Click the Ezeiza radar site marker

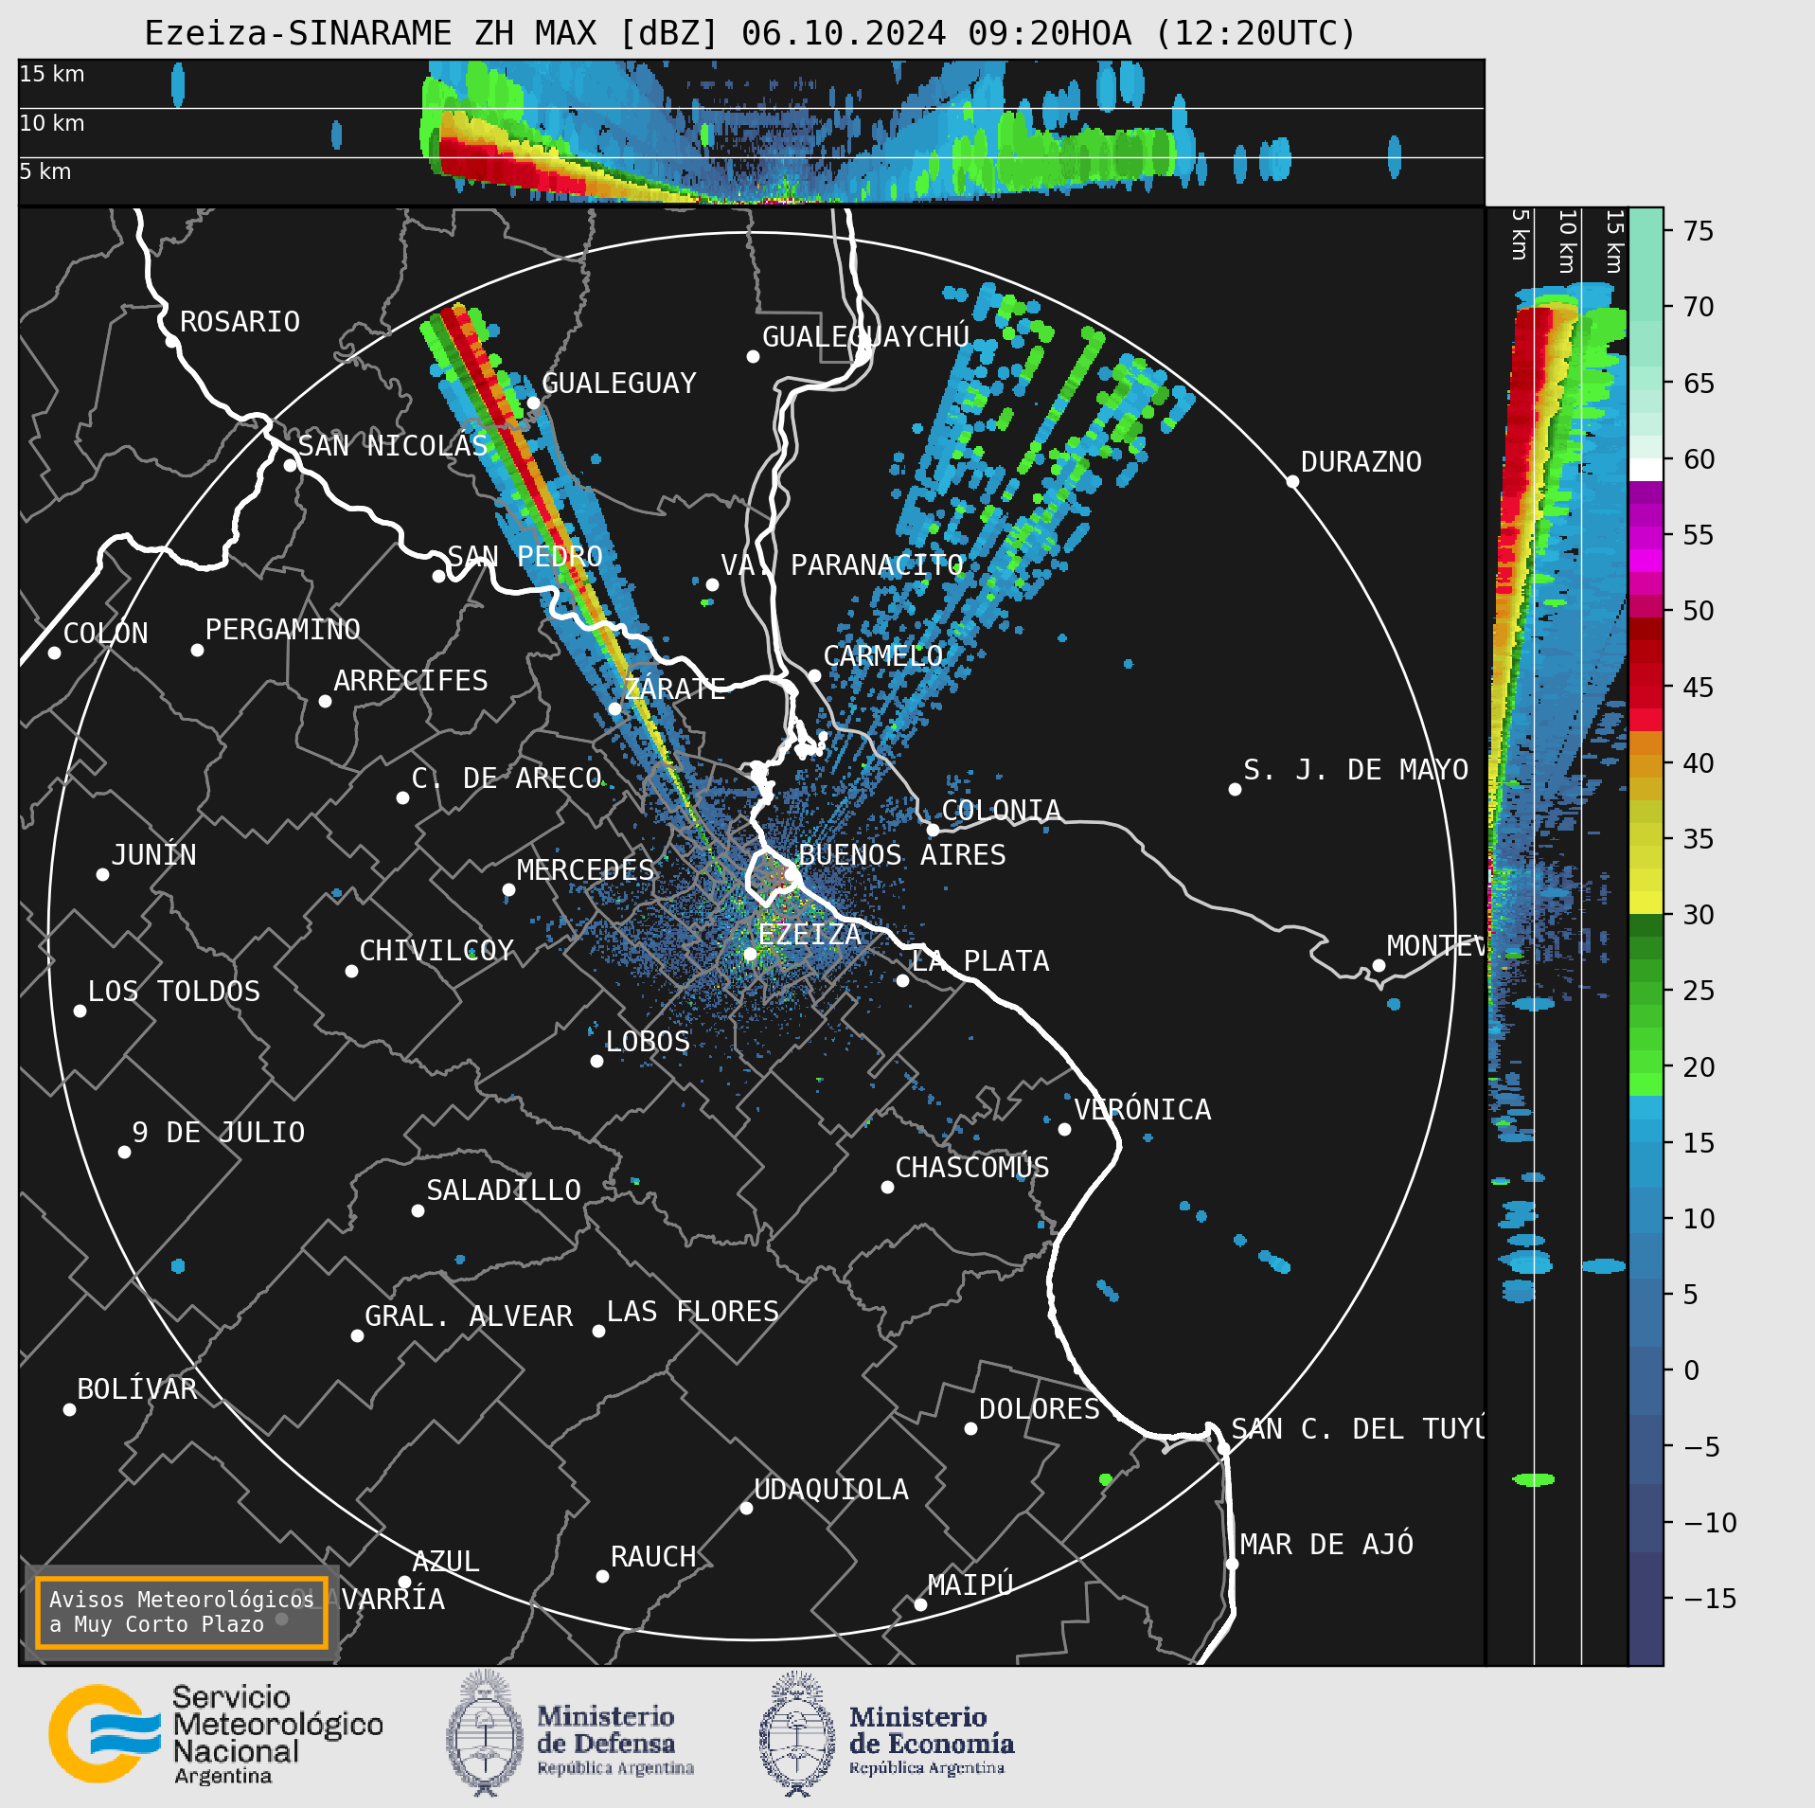[x=750, y=954]
